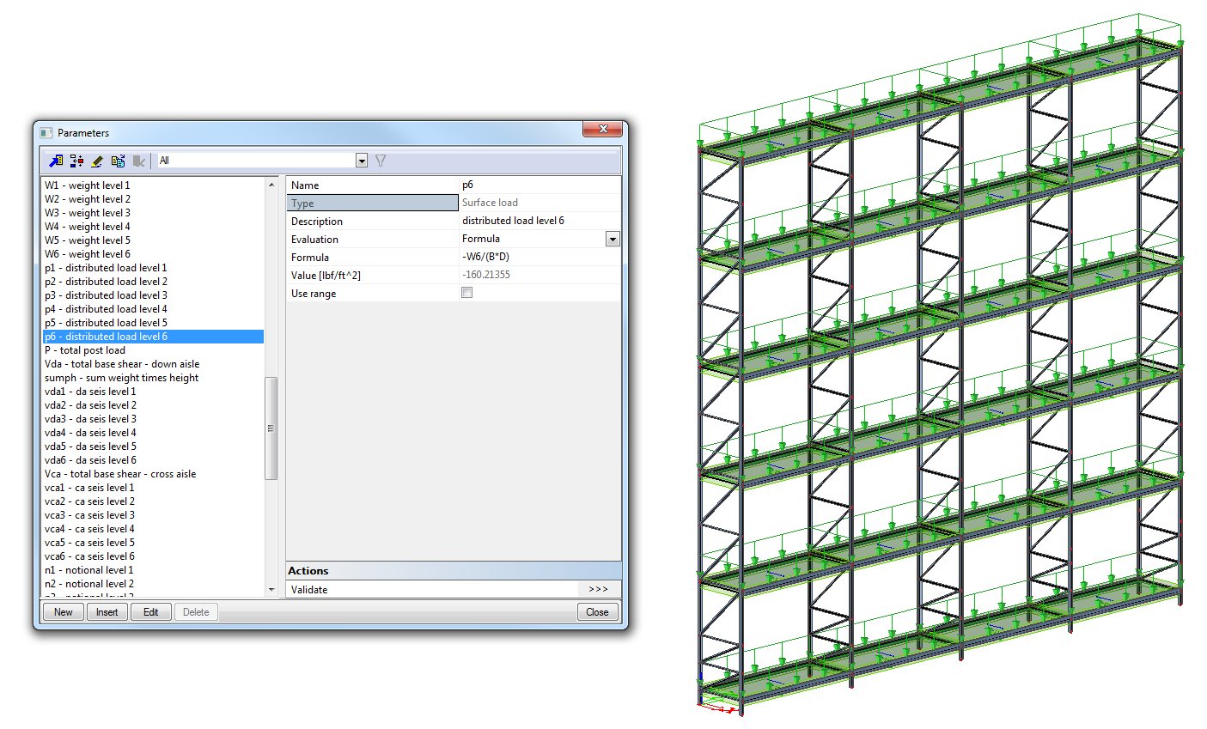Click the filter funnel icon

[x=381, y=161]
